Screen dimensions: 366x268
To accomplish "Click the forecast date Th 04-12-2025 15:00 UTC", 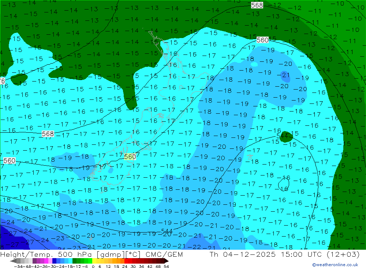I will pos(266,254).
